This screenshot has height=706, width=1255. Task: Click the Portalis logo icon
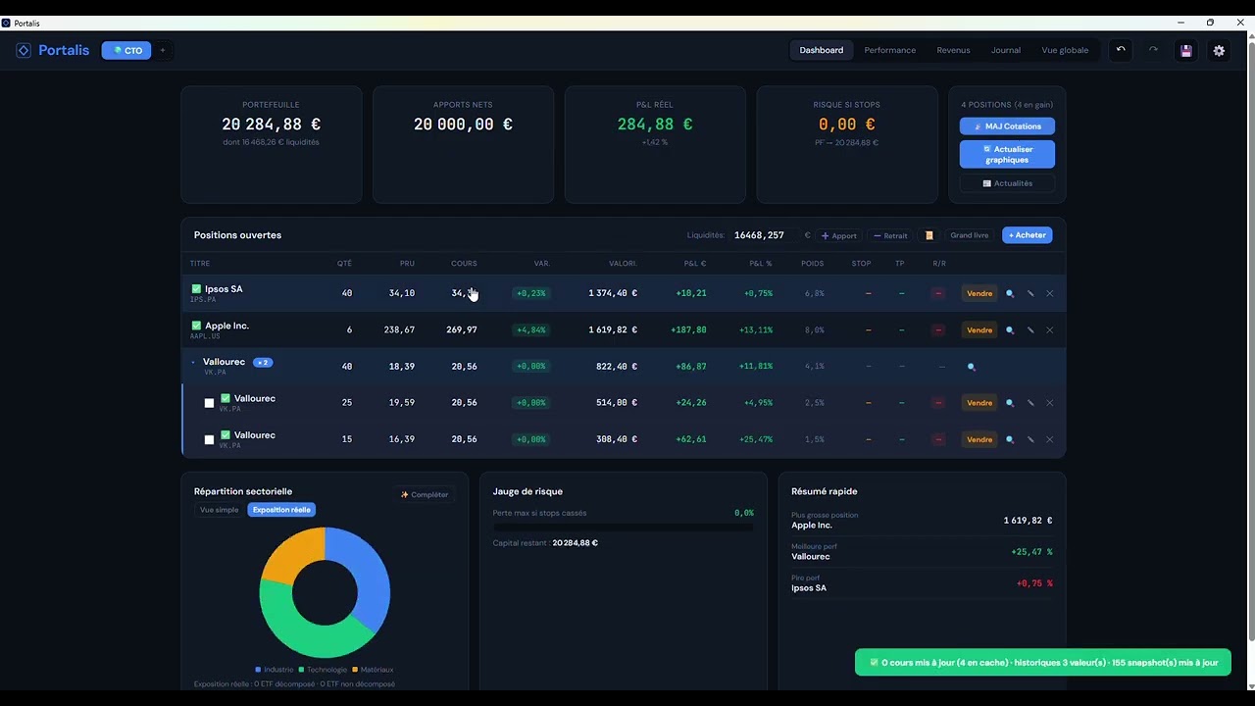coord(24,50)
